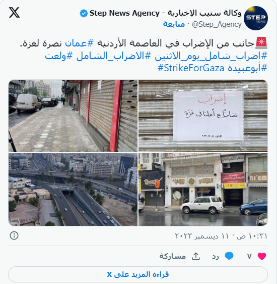The height and width of the screenshot is (284, 277).
Task: Open the #أبوعبيدة hashtag
Action: (x=247, y=68)
